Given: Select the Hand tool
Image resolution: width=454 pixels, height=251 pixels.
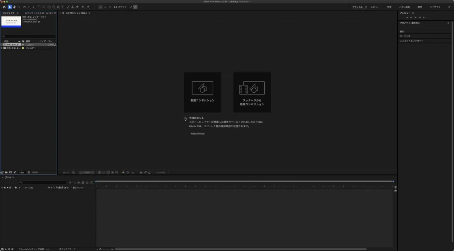Looking at the screenshot, I should pyautogui.click(x=14, y=7).
